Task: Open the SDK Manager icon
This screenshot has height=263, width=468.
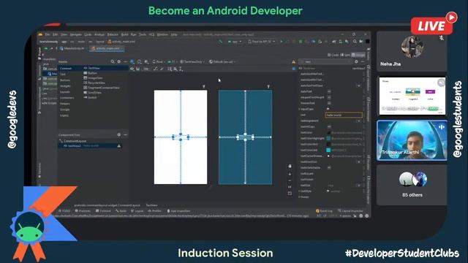Action: 347,42
